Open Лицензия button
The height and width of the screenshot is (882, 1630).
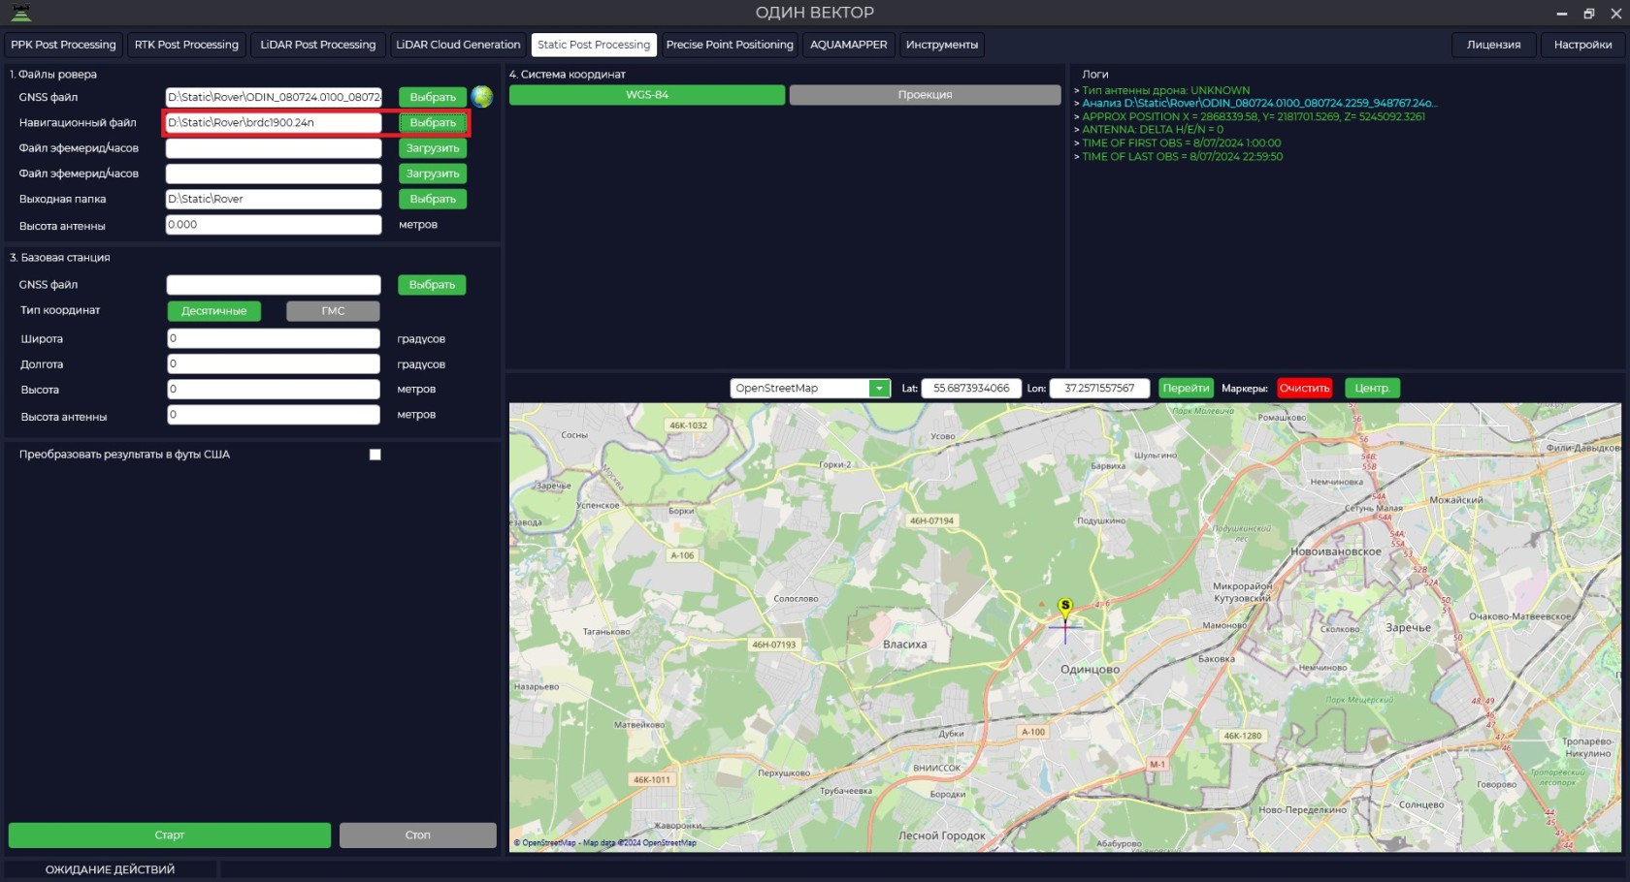[1494, 45]
